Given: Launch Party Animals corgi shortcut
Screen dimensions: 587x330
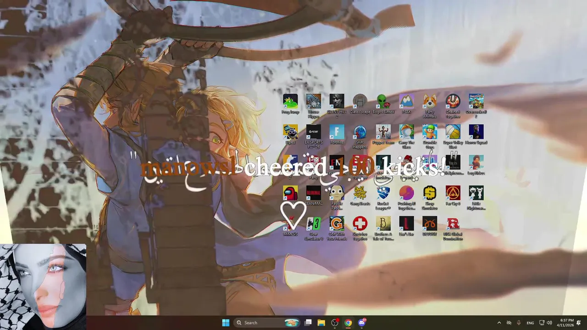Looking at the screenshot, I should [x=430, y=106].
